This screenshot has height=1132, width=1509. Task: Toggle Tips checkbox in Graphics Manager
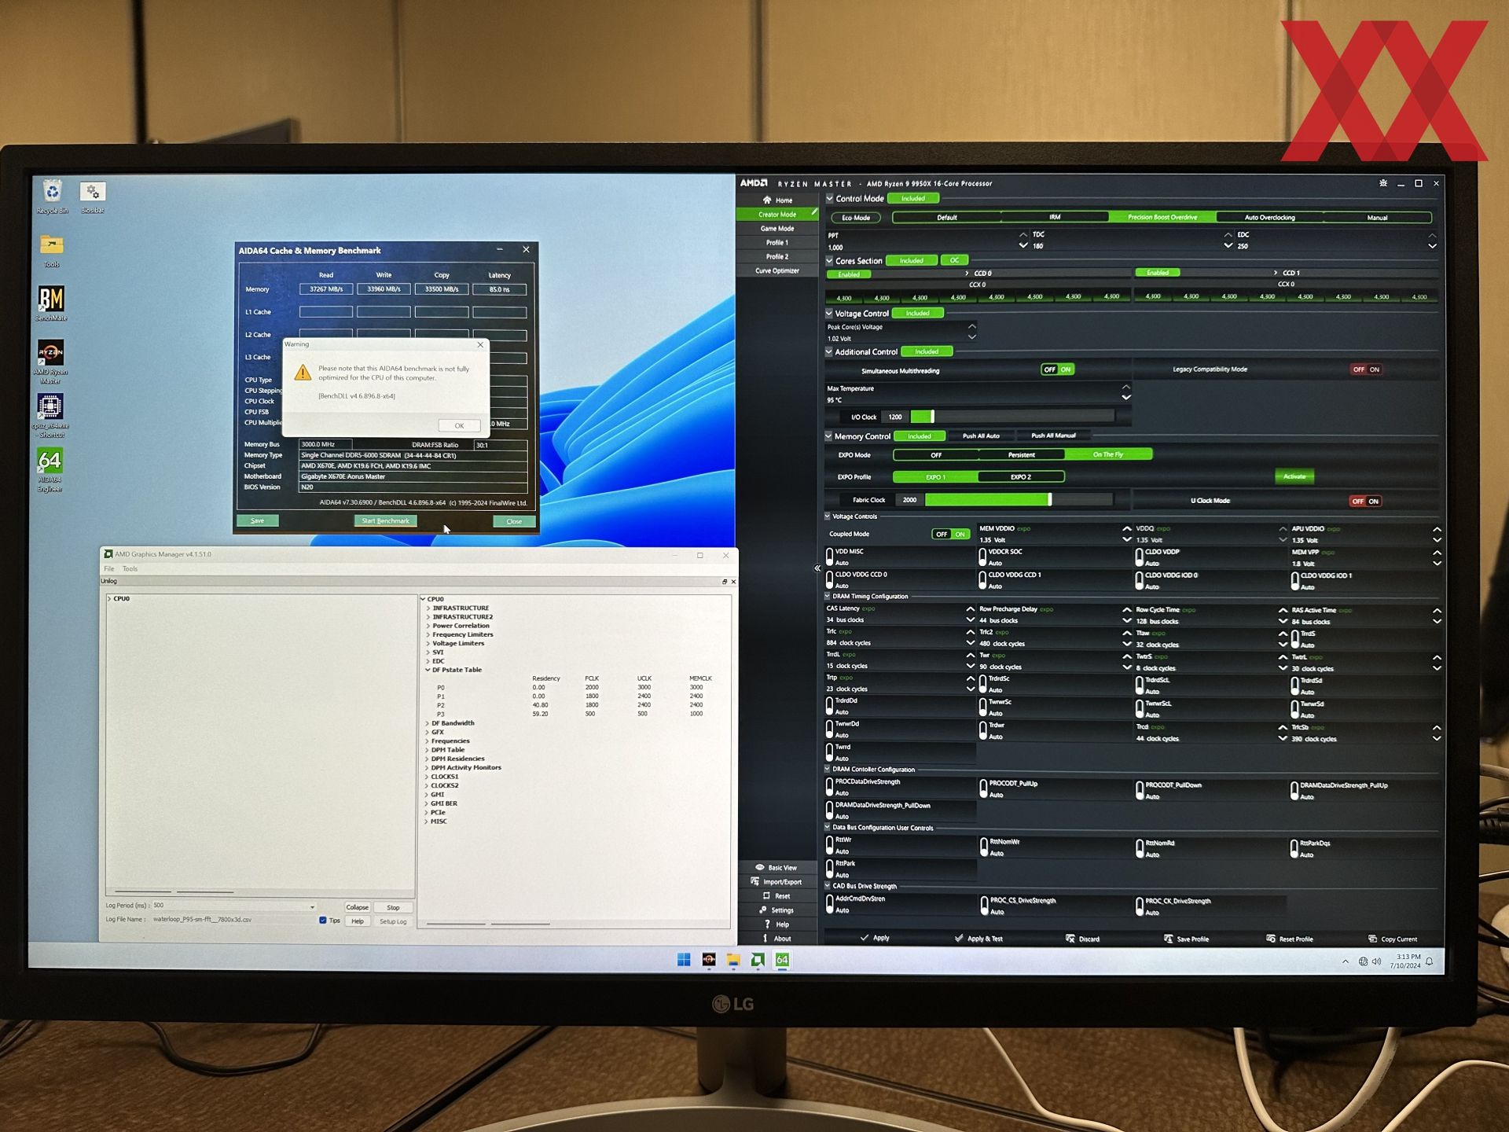[323, 921]
